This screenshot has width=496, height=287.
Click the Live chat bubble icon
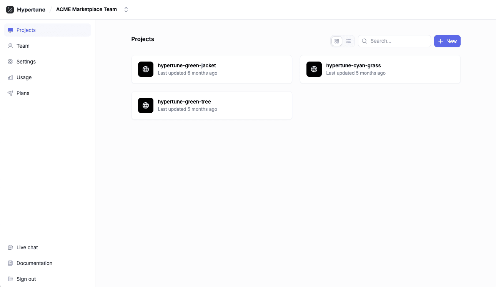click(x=10, y=247)
